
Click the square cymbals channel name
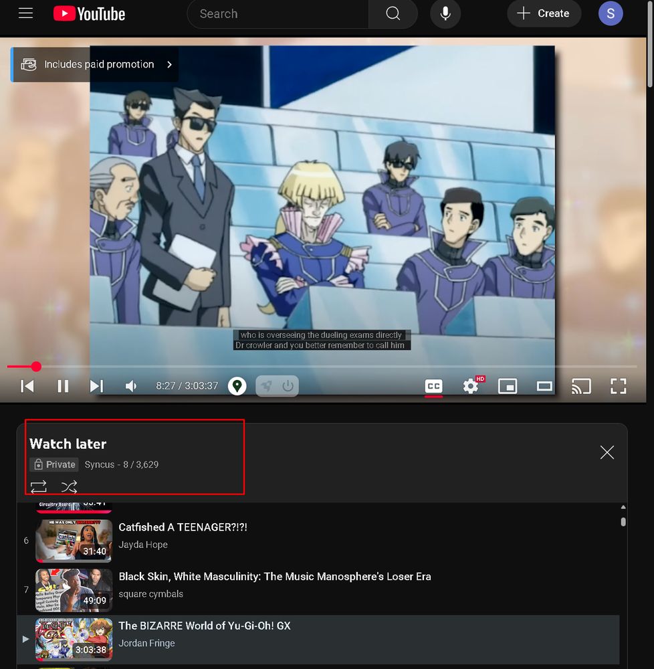pos(151,594)
